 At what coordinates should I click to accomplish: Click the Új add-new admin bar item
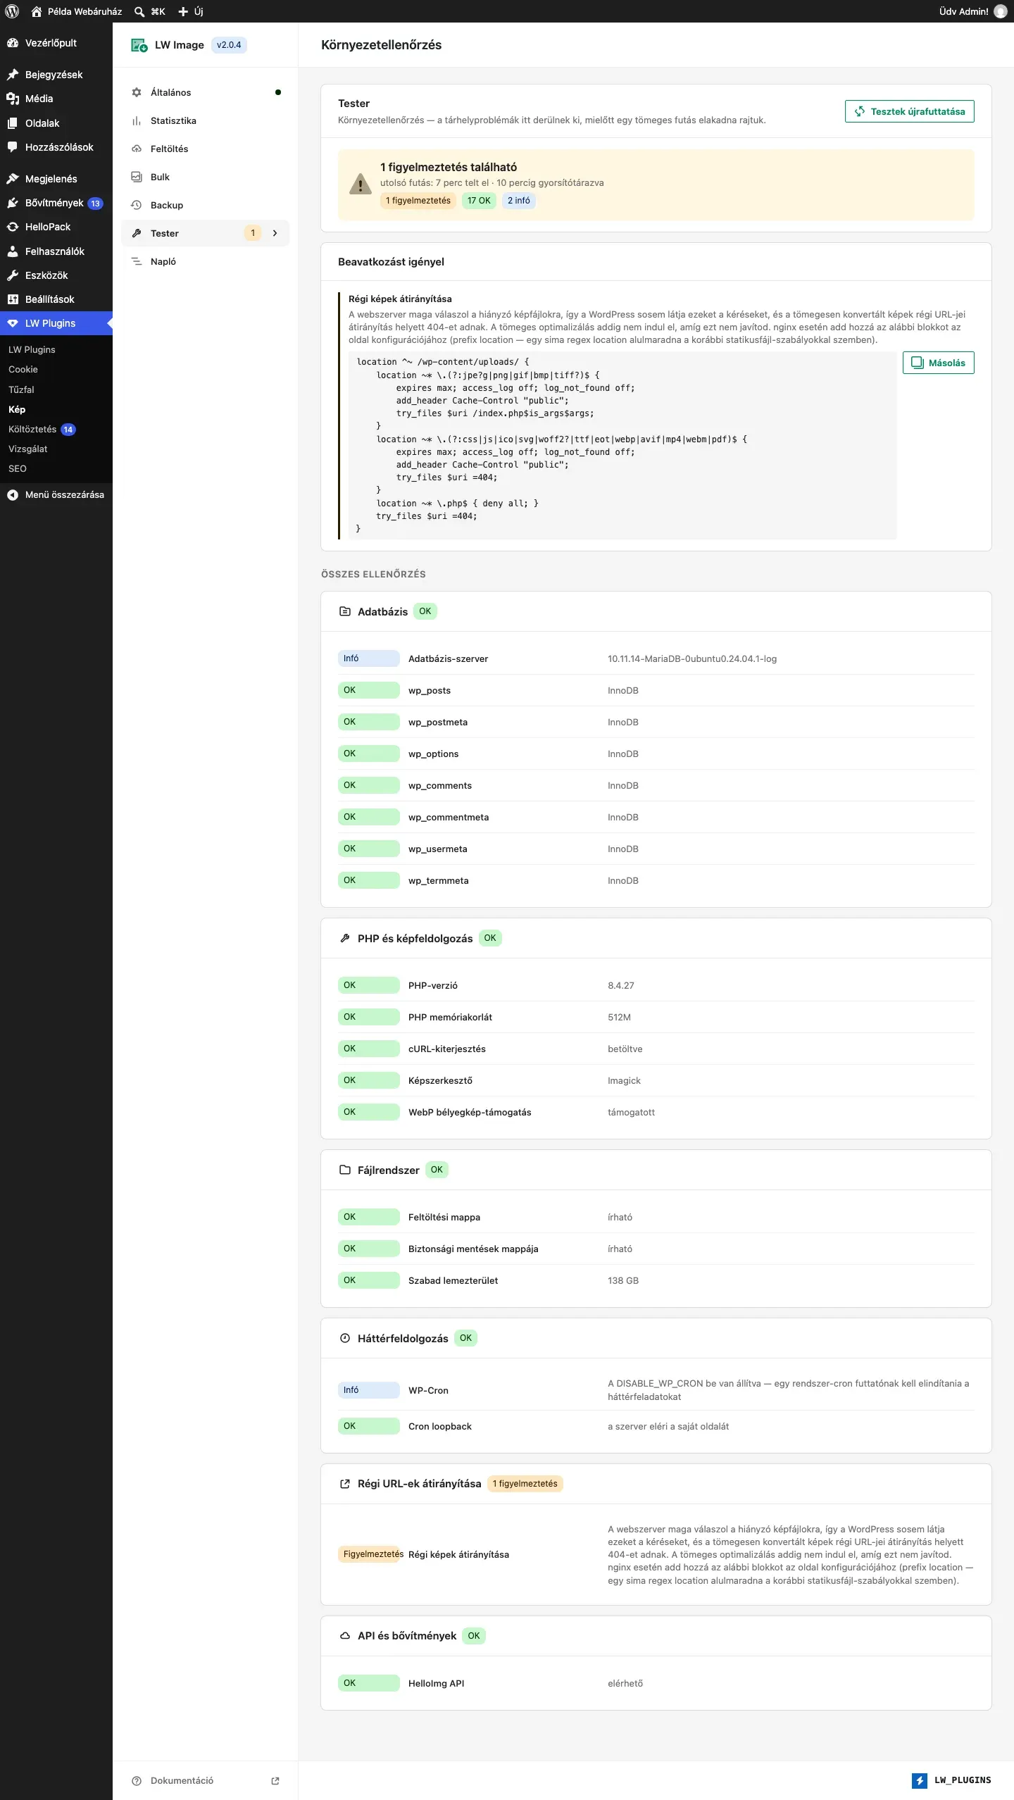pyautogui.click(x=191, y=11)
